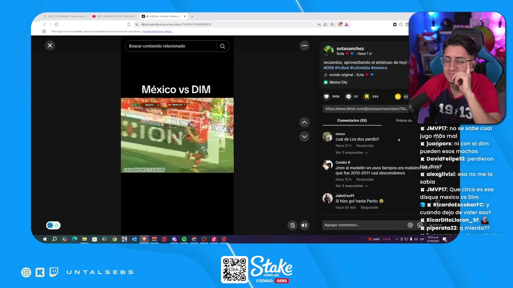Expand 'Ver 3 respuestas' under mono's comment
Image resolution: width=513 pixels, height=288 pixels.
click(351, 153)
